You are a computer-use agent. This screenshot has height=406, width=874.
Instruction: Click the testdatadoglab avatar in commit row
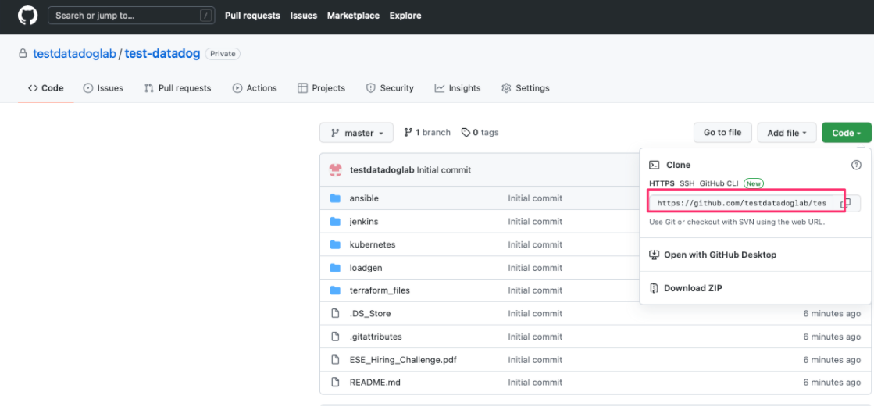(336, 170)
